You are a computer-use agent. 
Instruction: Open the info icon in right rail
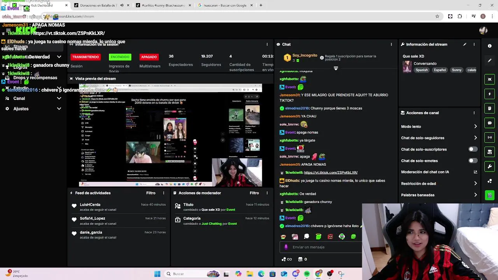point(489,46)
